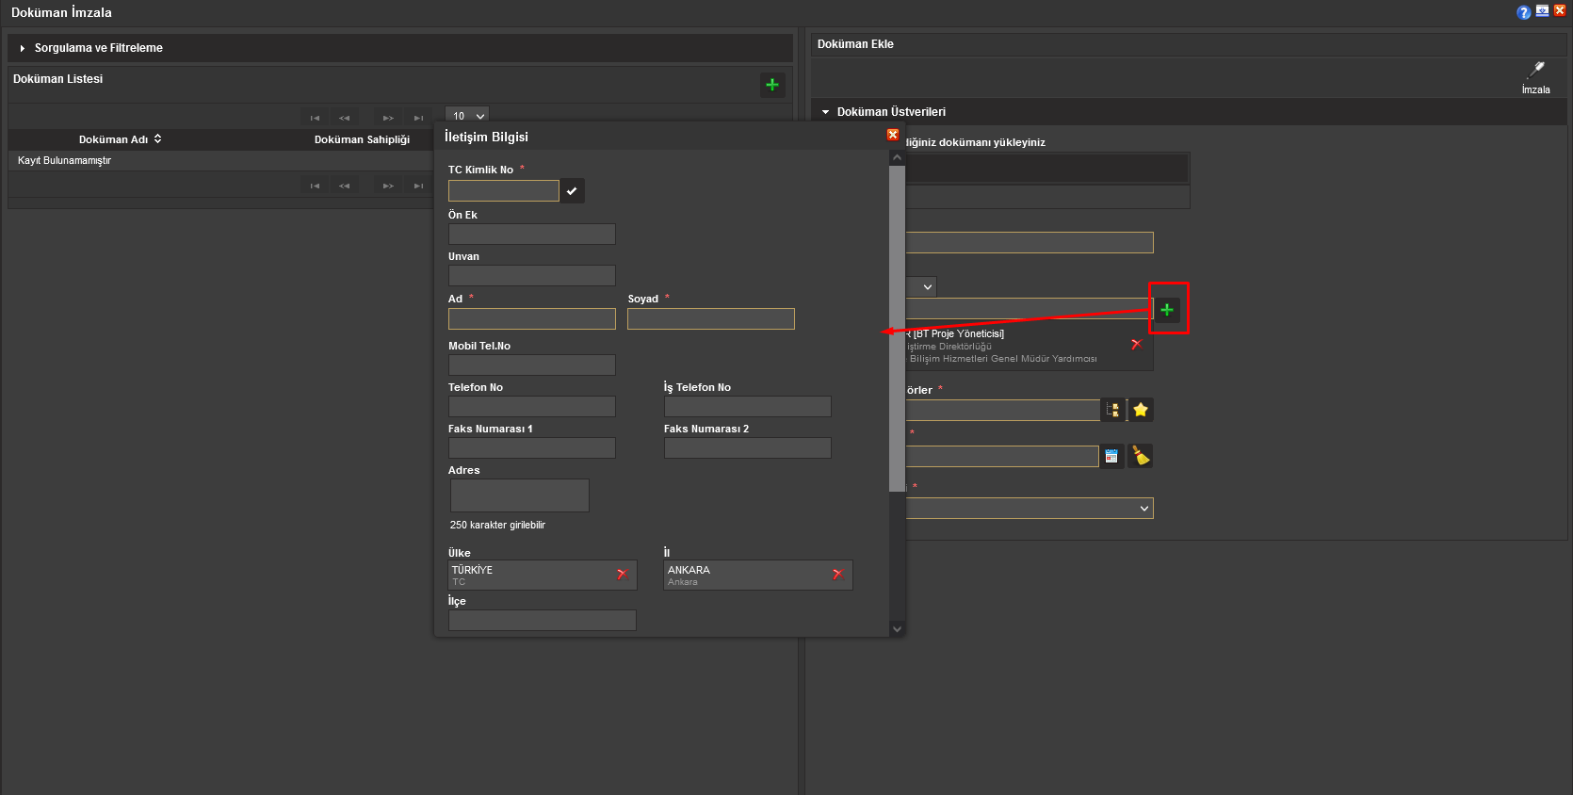
Task: Clear the TÜRKİYE country selection
Action: tap(622, 575)
